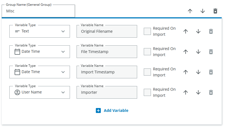Viewport: 225px width, 127px height.
Task: Open the User Name variable type dropdown
Action: point(40,92)
